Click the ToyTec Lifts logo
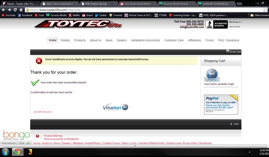 pos(78,24)
